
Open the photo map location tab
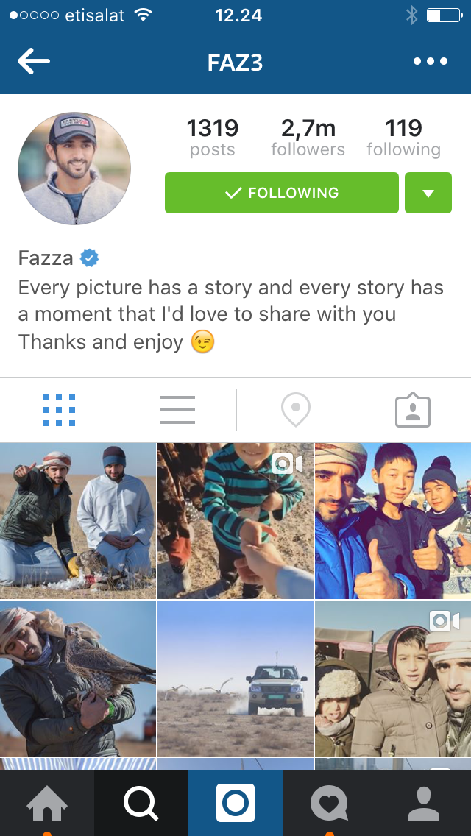296,409
